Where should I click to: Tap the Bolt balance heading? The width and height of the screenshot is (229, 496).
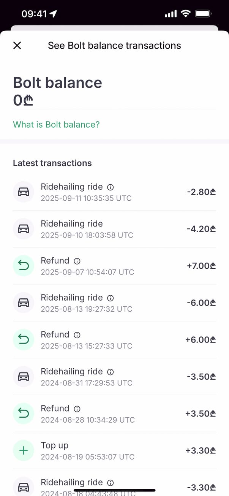[x=57, y=82]
